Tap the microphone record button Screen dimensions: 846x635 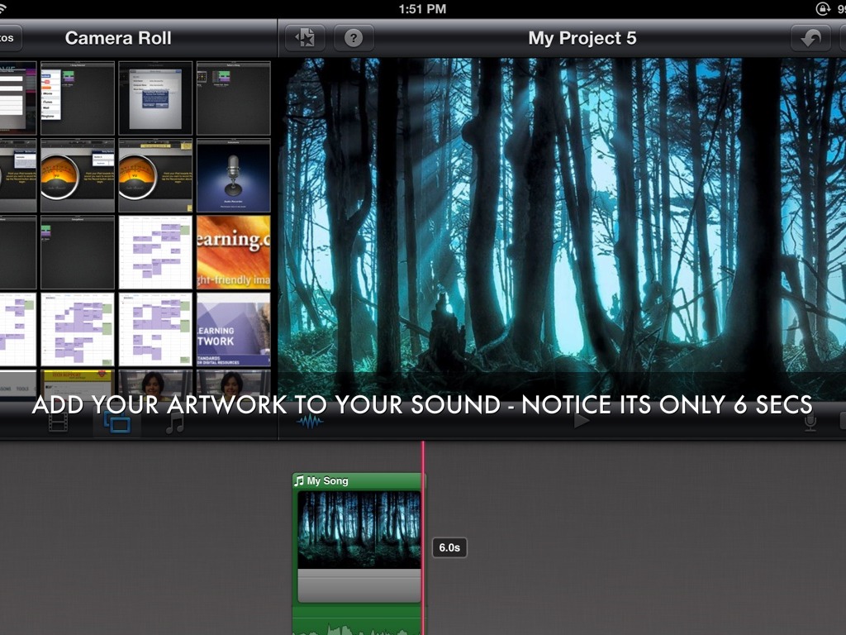[810, 423]
